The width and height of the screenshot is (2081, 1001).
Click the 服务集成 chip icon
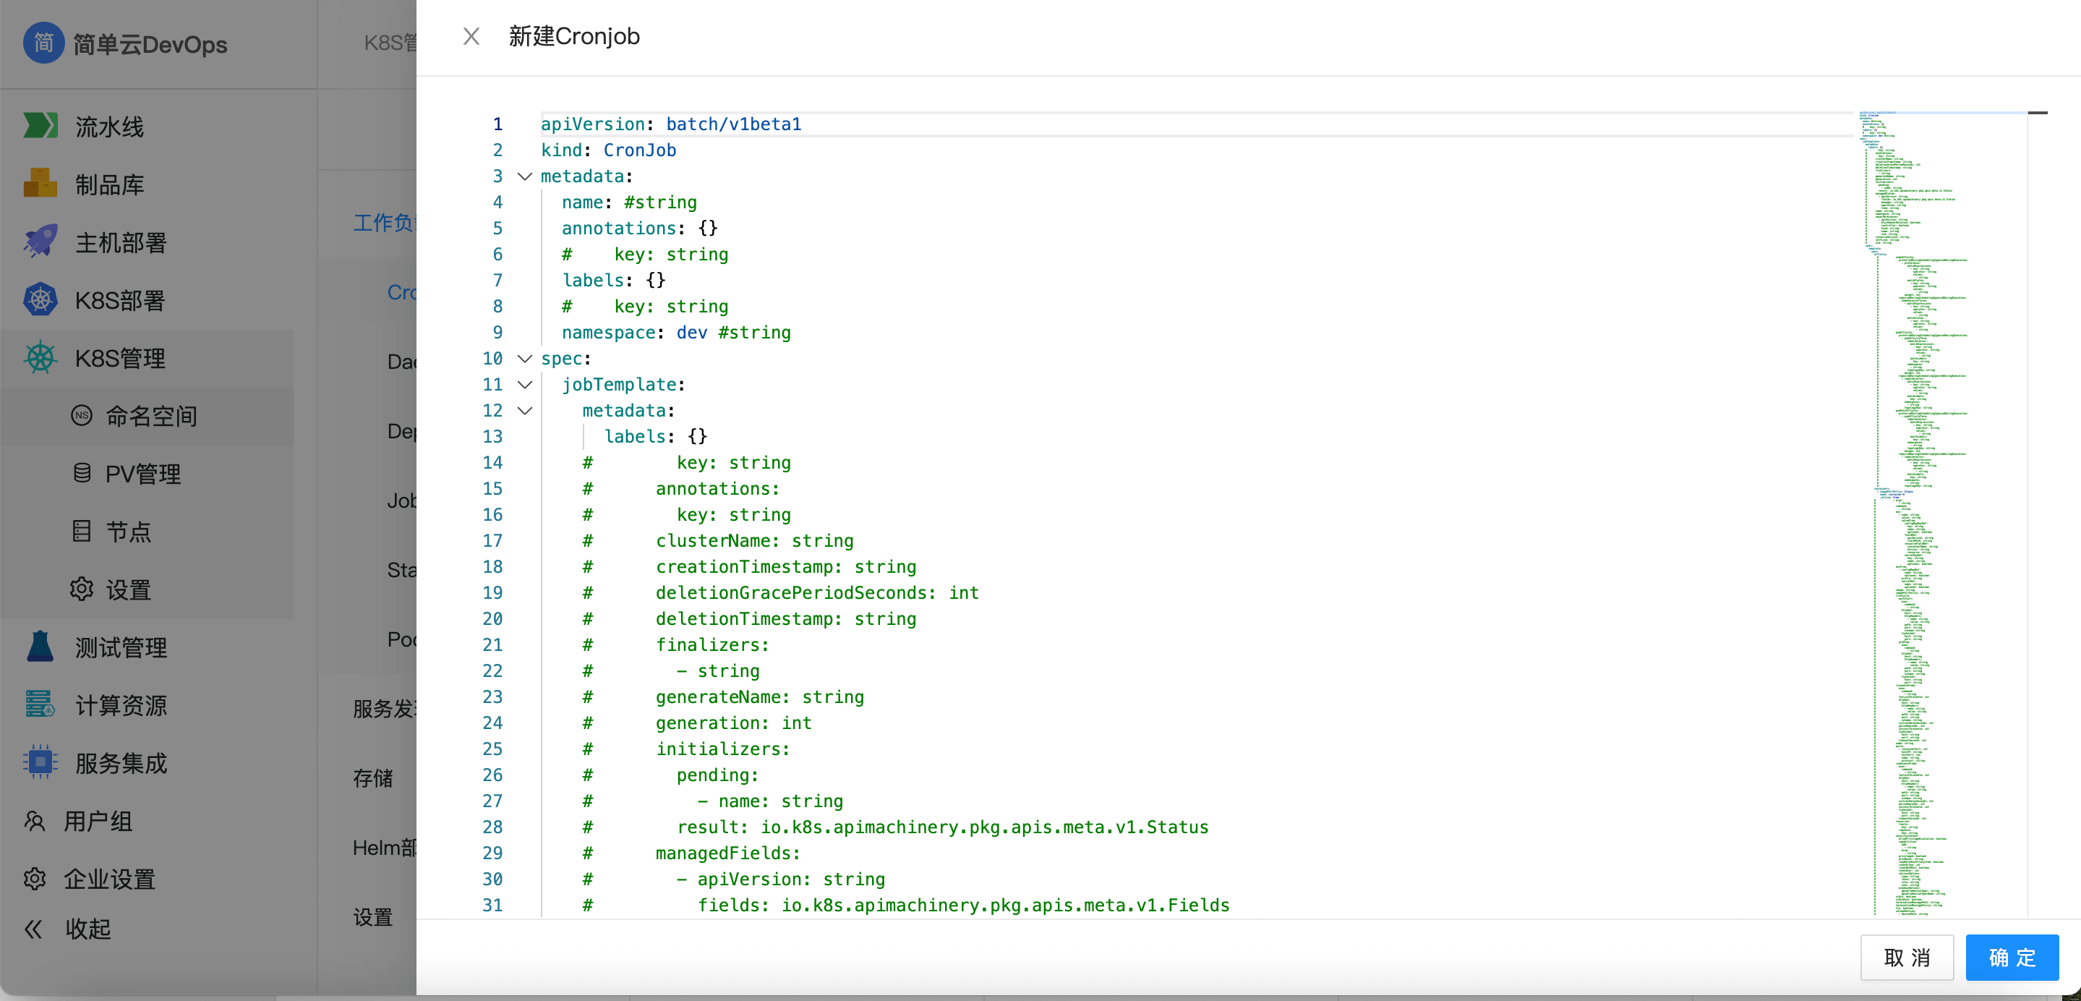[x=40, y=762]
